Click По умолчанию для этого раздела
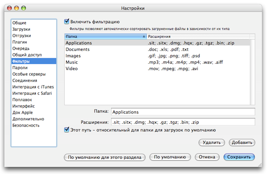The width and height of the screenshot is (268, 174). (105, 157)
